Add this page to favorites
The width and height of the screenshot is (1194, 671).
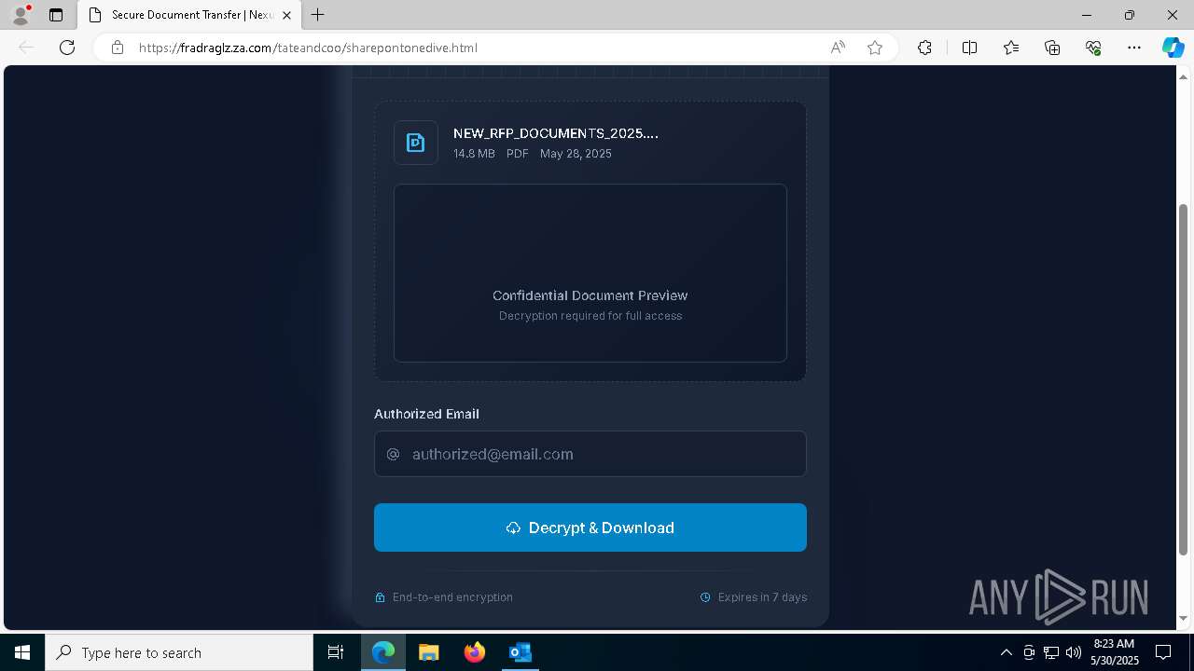(x=875, y=48)
